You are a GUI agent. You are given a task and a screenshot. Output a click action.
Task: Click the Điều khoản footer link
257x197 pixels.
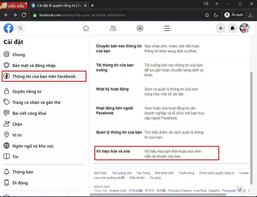[x=137, y=178]
